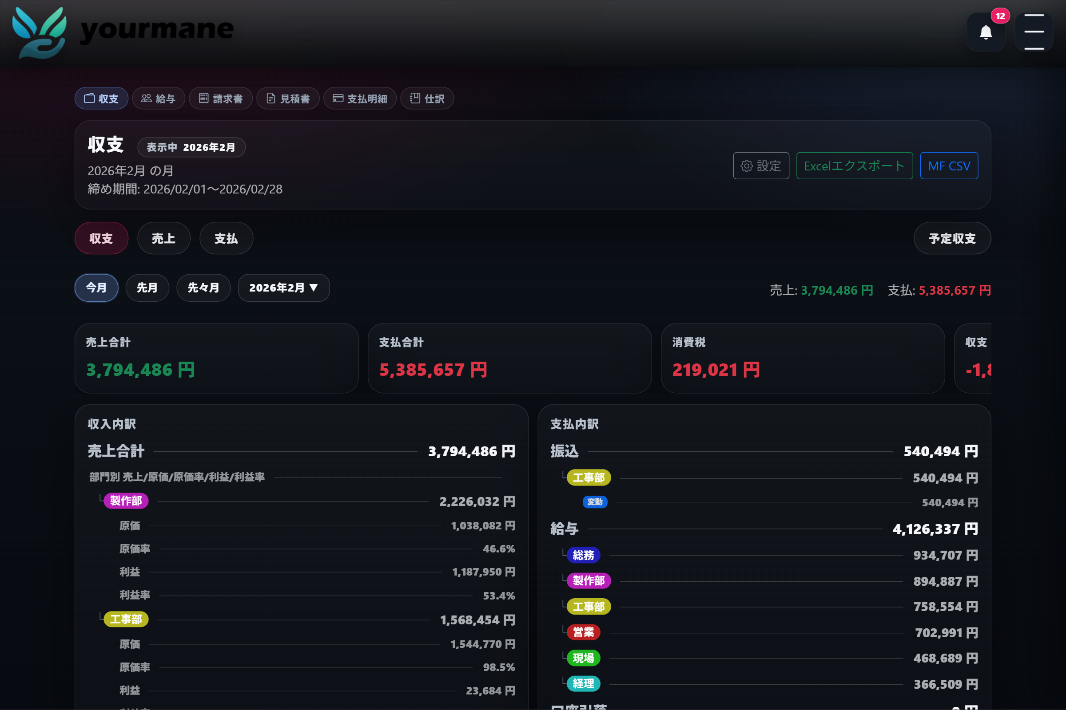This screenshot has width=1066, height=710.
Task: Switch to the 売上 view tab
Action: (x=163, y=238)
